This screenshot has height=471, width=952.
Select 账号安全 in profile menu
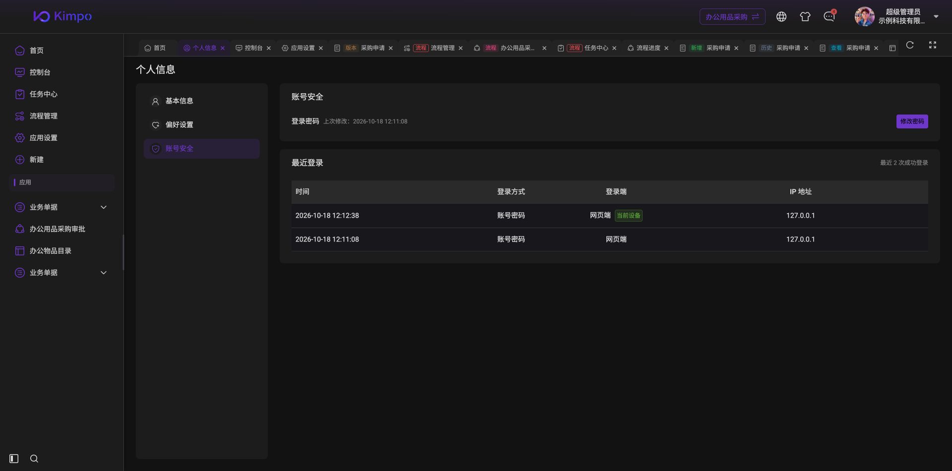[x=202, y=149]
